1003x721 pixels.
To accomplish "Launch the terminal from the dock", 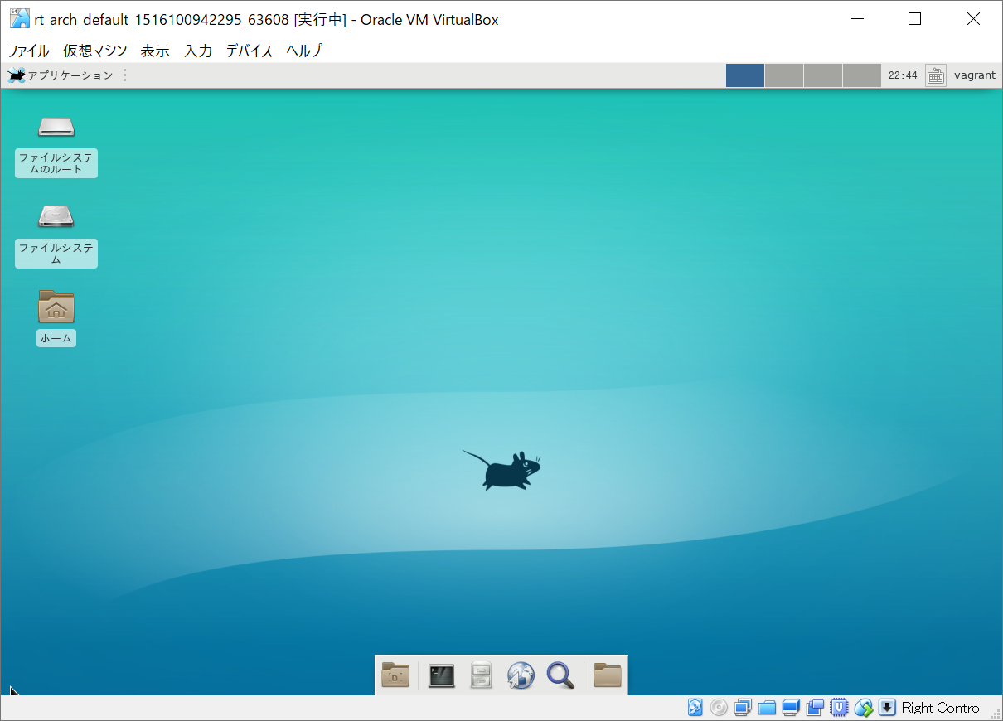I will tap(441, 675).
